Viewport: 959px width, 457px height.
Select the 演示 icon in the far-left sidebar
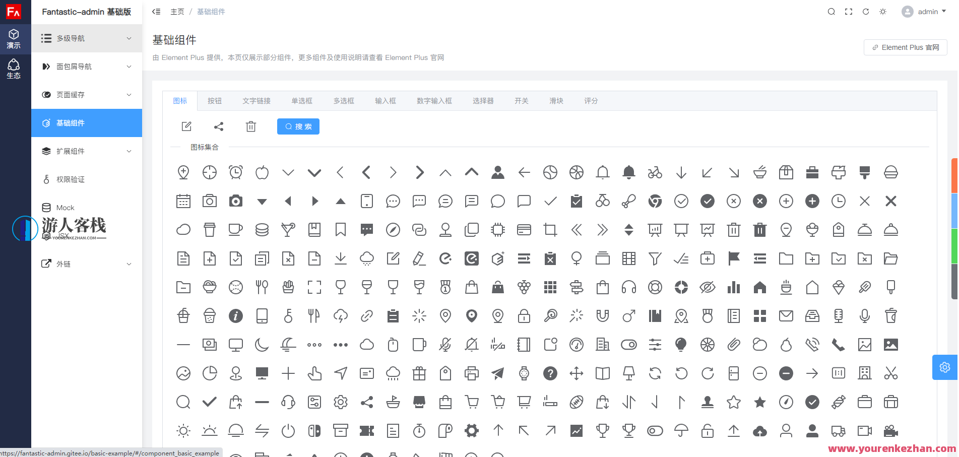coord(14,38)
